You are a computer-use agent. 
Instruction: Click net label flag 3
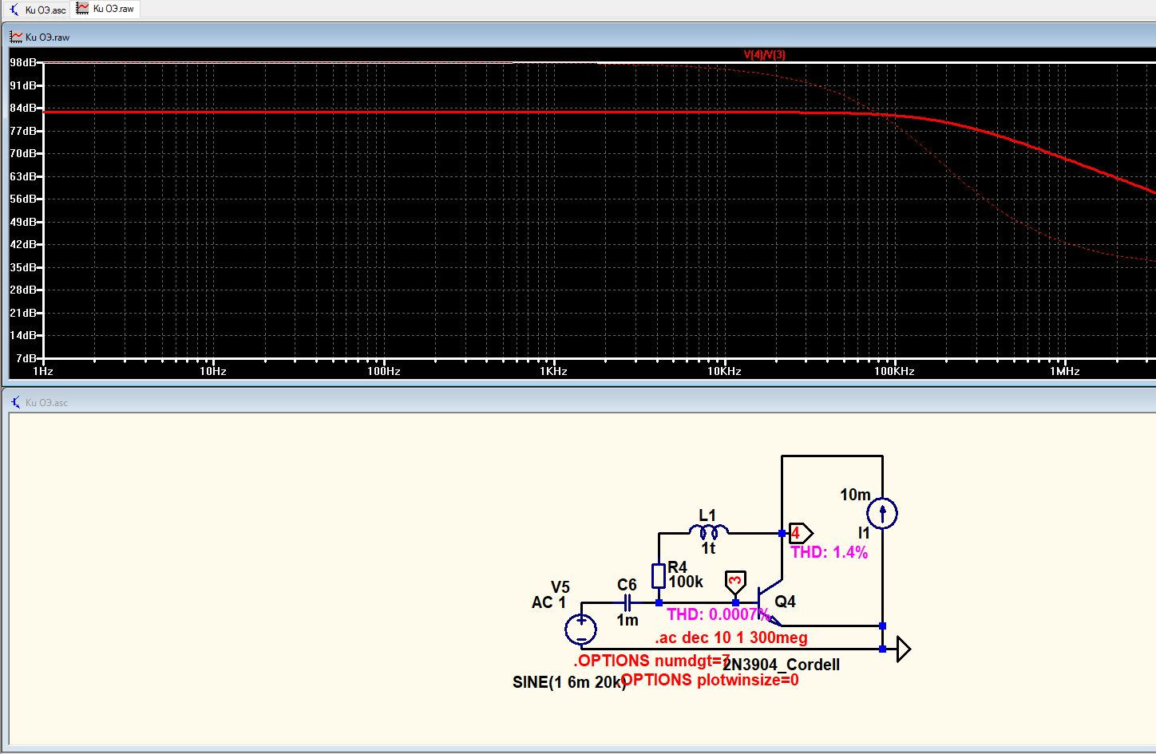pyautogui.click(x=735, y=582)
